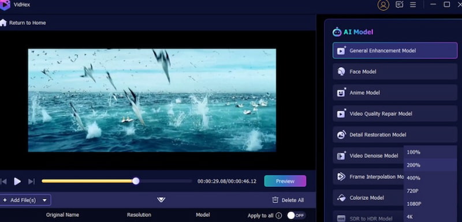Pick the Anime Model option
This screenshot has width=462, height=222.
coord(395,93)
